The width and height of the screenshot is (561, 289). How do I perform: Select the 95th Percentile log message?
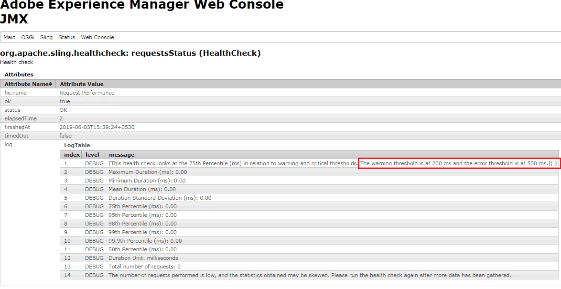point(143,215)
